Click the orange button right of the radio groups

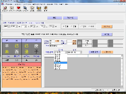coord(107,26)
